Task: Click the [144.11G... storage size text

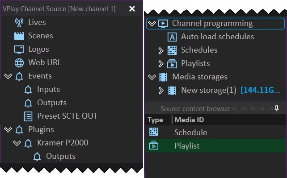Action: pos(260,90)
